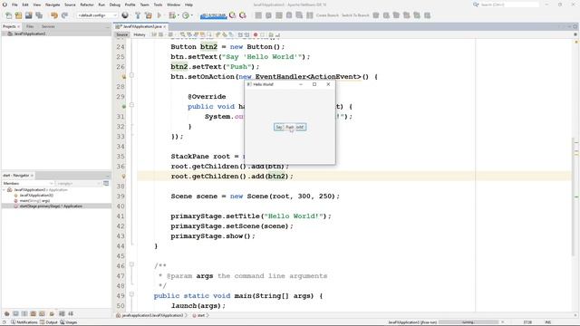The image size is (580, 326).
Task: Open the Output window from the status bar
Action: point(49,322)
